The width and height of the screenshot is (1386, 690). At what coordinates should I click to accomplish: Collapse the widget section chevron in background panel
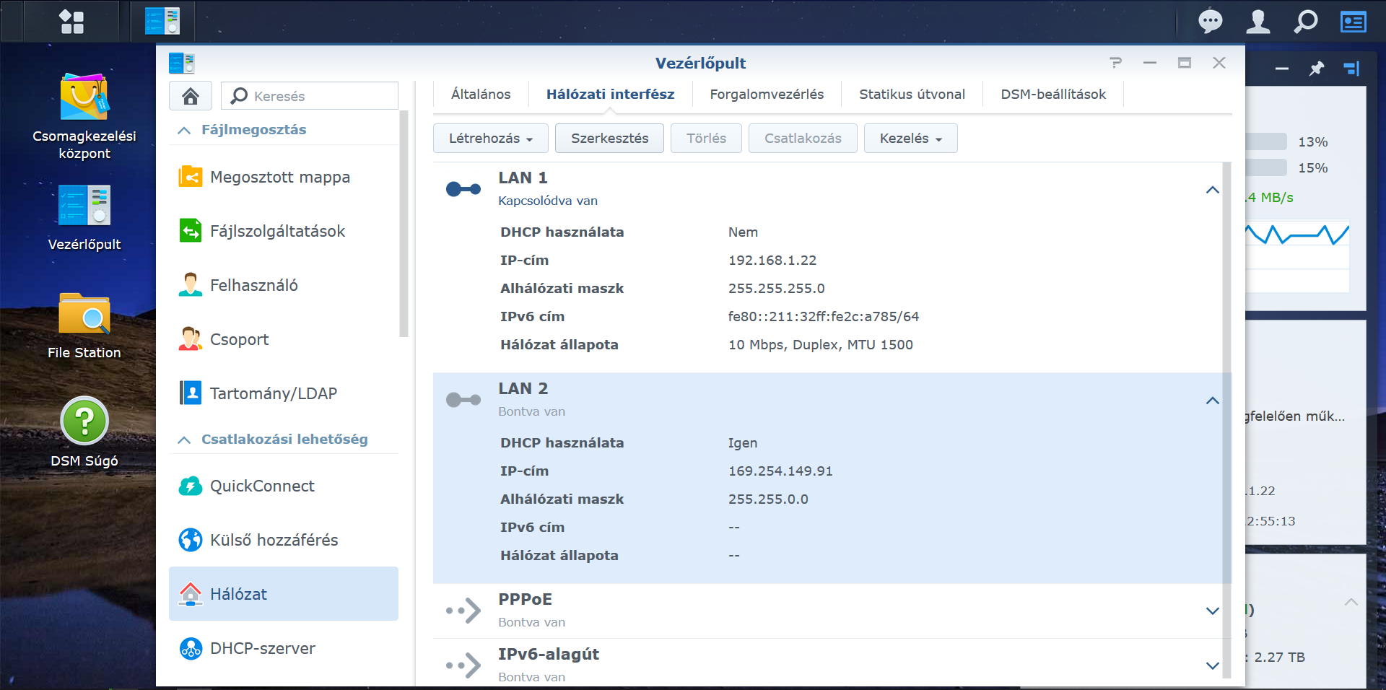(1351, 602)
